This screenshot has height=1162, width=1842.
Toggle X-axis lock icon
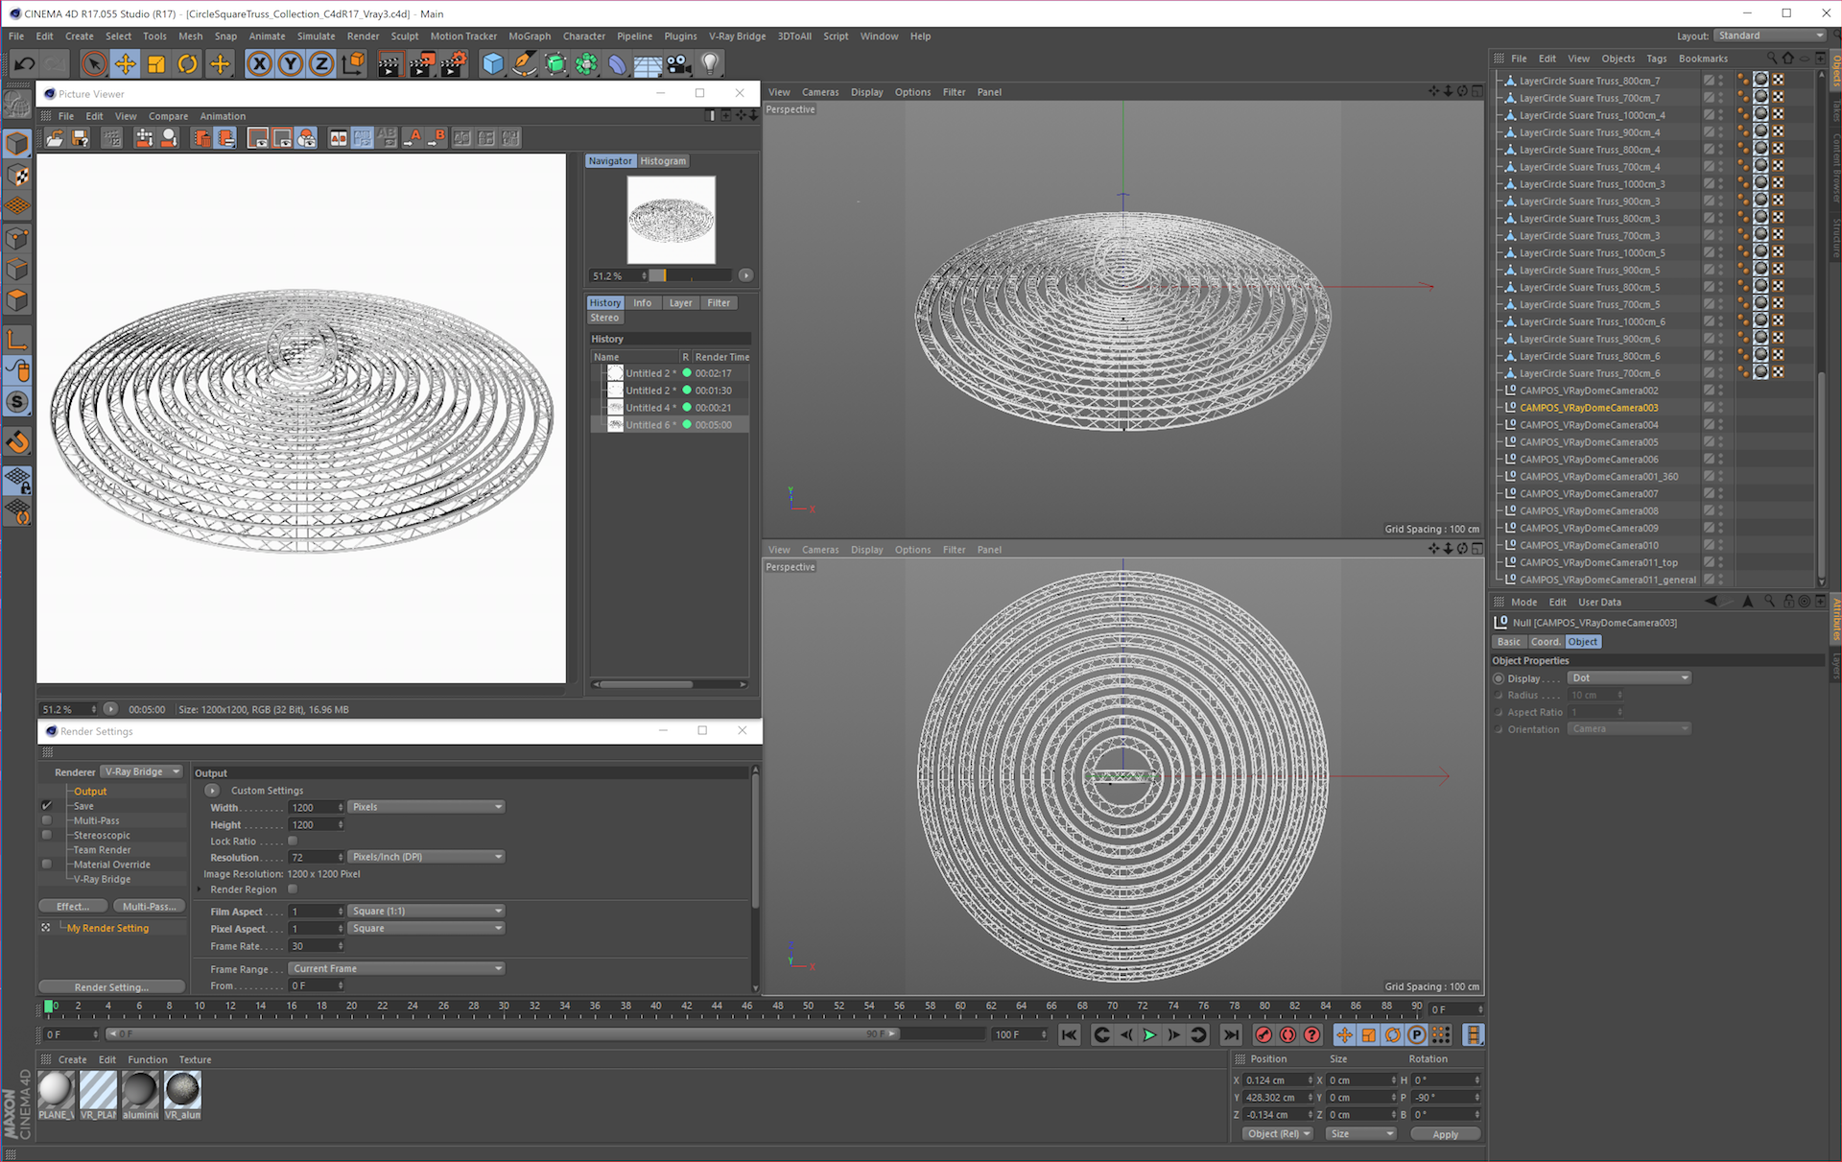(259, 64)
